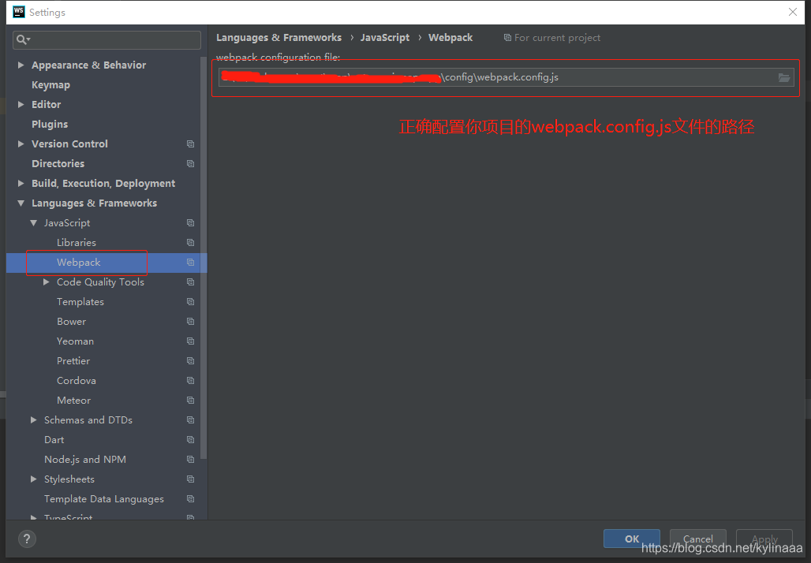Click the Apply button

pyautogui.click(x=764, y=539)
